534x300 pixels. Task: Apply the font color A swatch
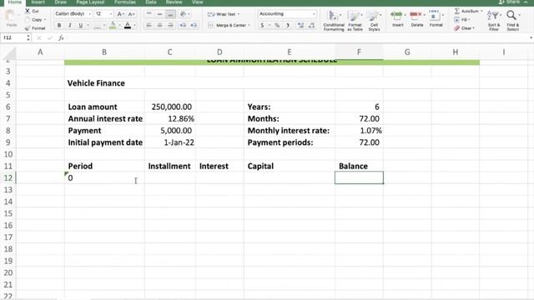click(x=128, y=26)
